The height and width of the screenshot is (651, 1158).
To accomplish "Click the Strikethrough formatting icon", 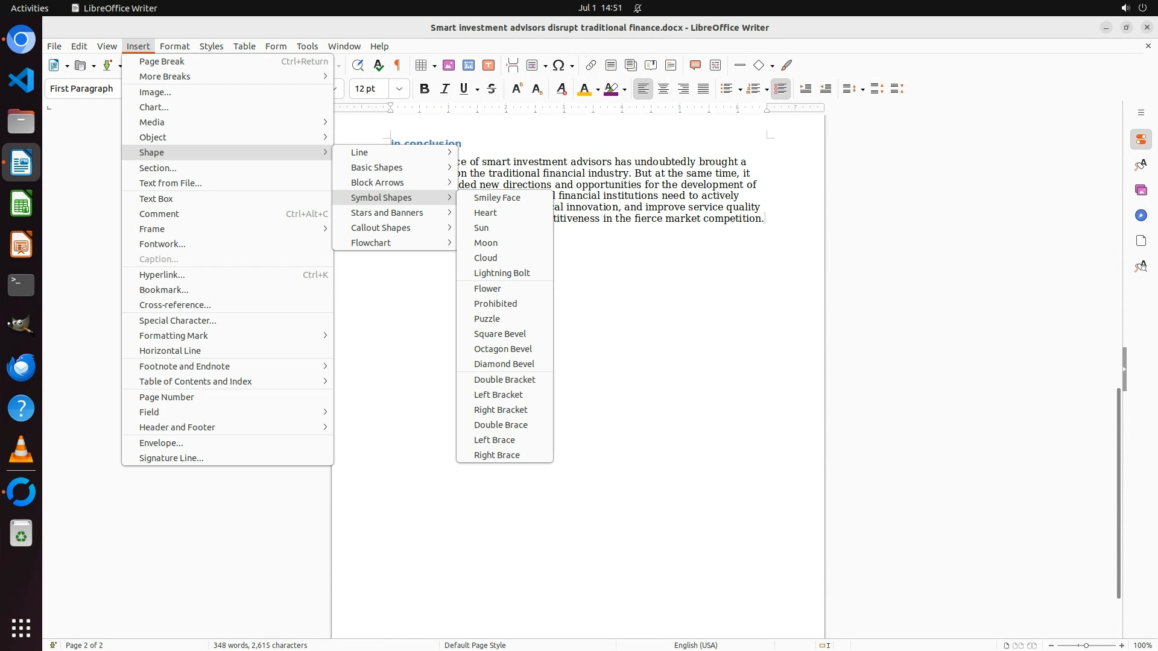I will coord(492,89).
